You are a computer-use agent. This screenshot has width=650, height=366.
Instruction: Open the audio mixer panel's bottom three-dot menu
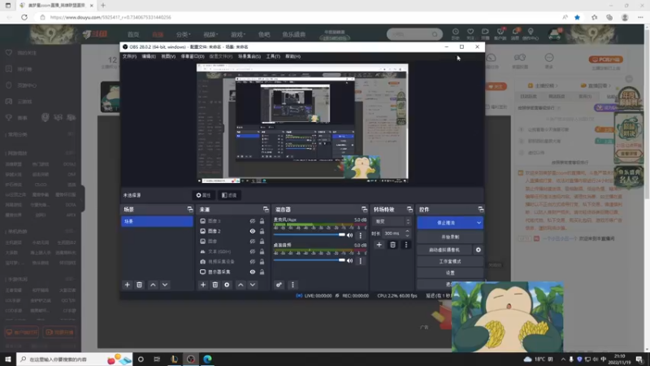point(292,285)
